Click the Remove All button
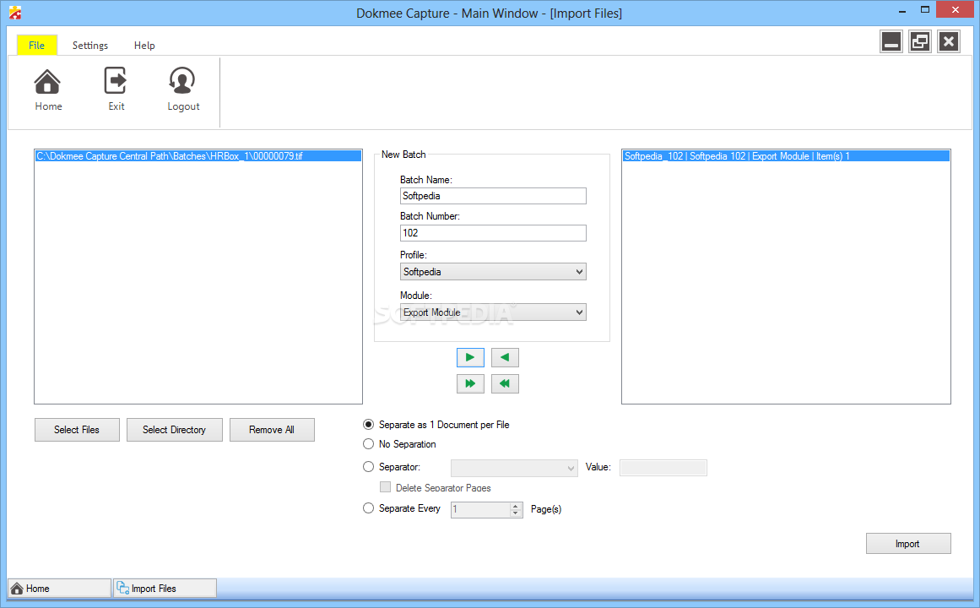Image resolution: width=980 pixels, height=608 pixels. tap(272, 430)
